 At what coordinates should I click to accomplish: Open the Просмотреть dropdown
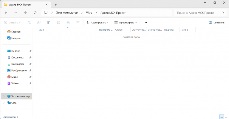pyautogui.click(x=126, y=23)
